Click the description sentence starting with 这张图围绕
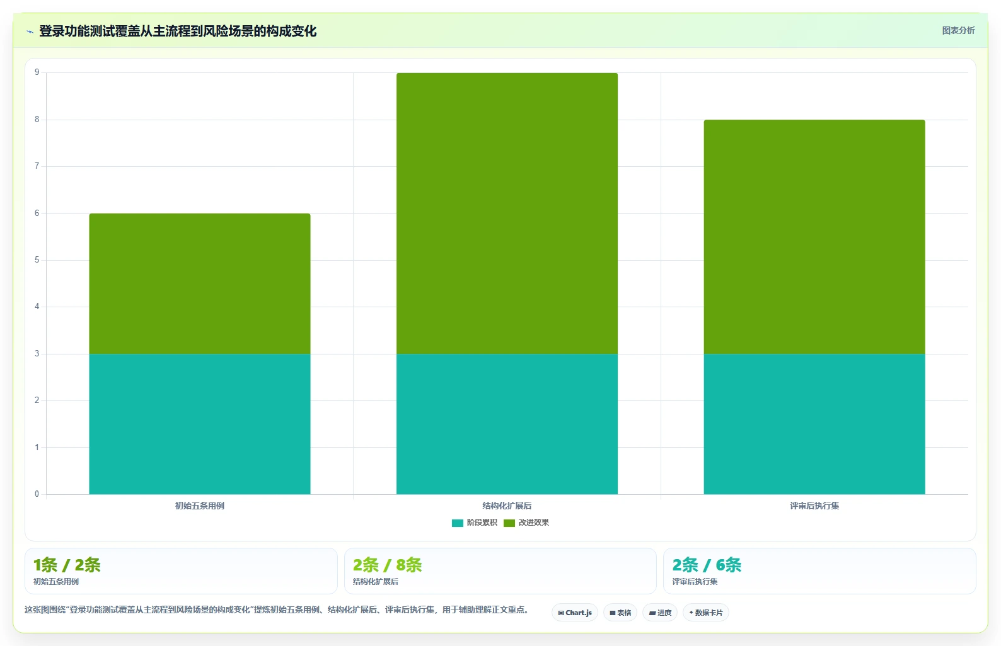 [x=277, y=609]
